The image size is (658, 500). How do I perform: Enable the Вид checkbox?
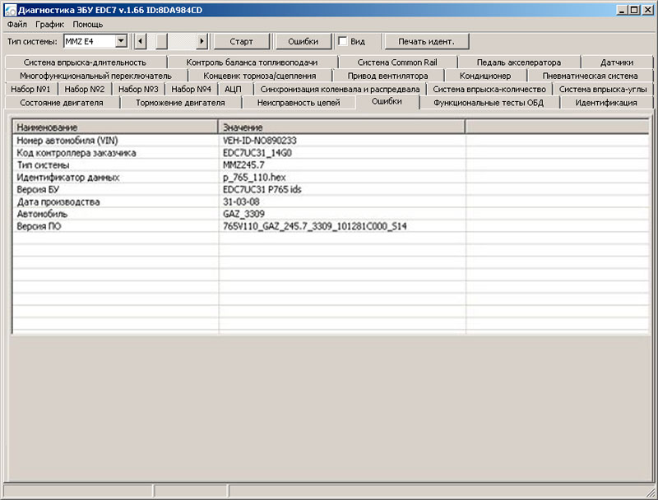point(343,41)
